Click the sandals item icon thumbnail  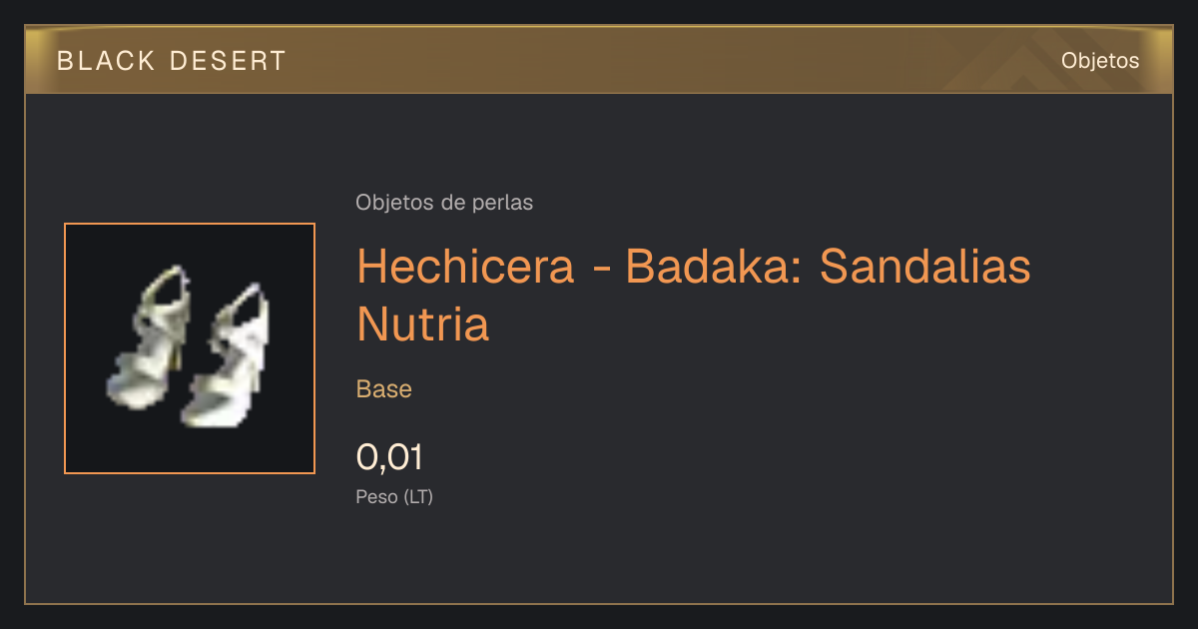(190, 348)
